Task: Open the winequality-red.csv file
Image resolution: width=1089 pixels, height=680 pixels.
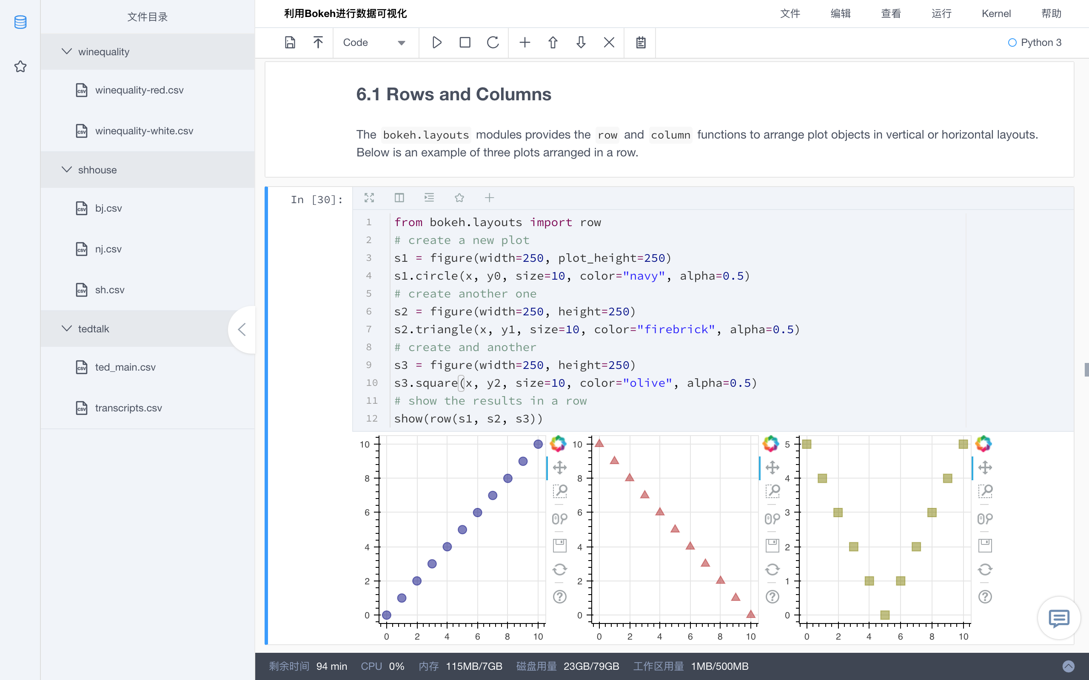Action: point(139,90)
